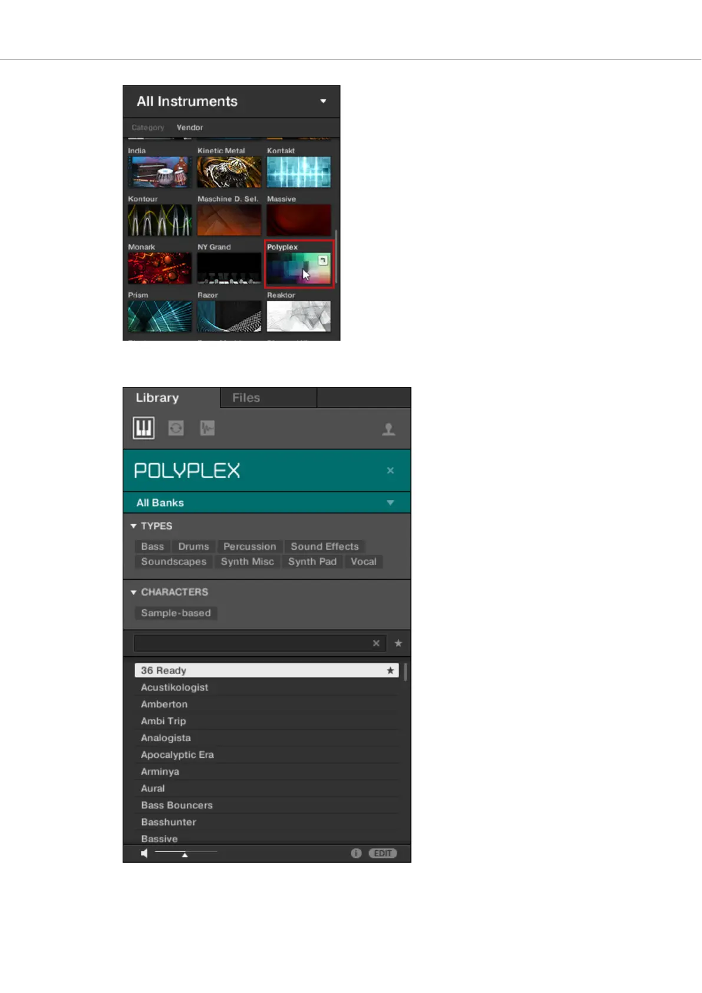Screen dimensions: 702x993
Task: Choose the Kinetic Metal product thumbnail
Action: pyautogui.click(x=229, y=172)
